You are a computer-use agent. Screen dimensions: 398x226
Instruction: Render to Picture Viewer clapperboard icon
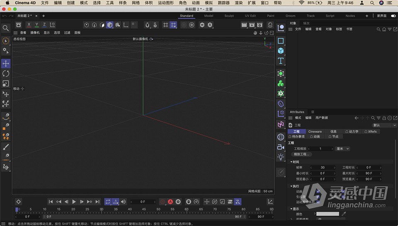(252, 25)
